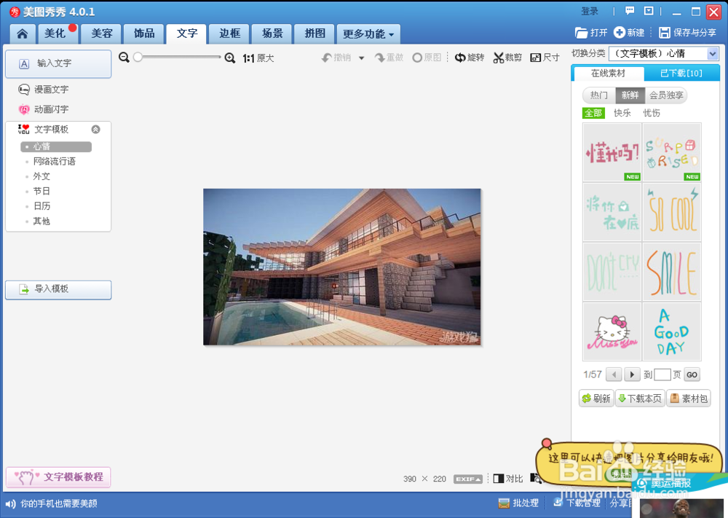
Task: Click the 打开 folder icon
Action: pos(581,33)
